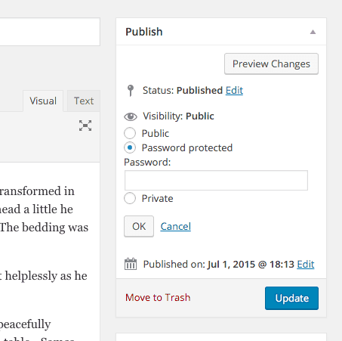Click the blue Update button
This screenshot has width=342, height=341.
tap(291, 298)
